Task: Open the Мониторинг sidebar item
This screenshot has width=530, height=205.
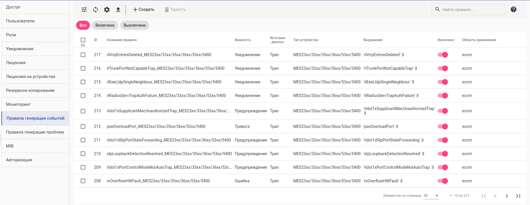Action: [18, 104]
